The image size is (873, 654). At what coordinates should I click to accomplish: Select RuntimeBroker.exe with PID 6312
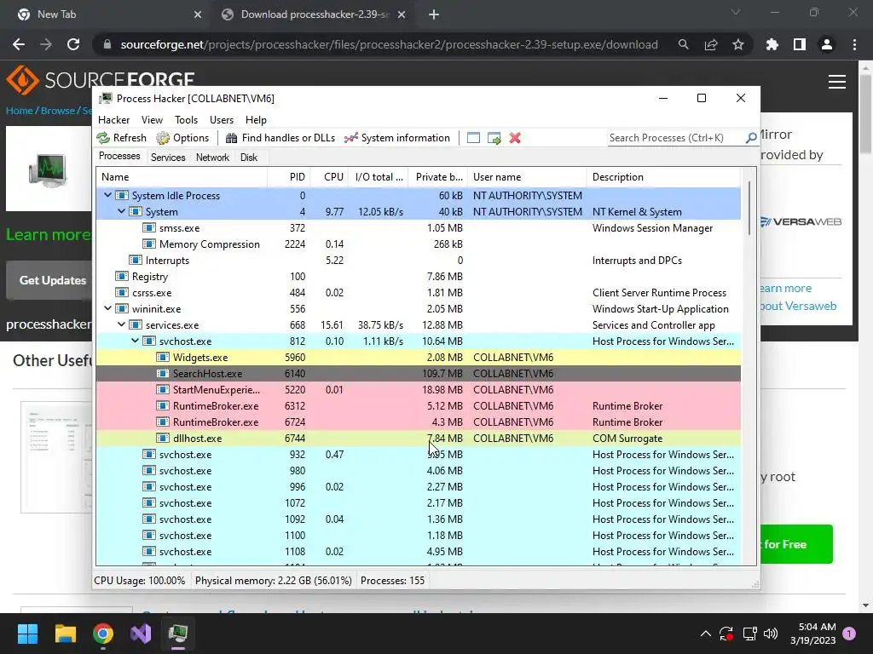[418, 406]
